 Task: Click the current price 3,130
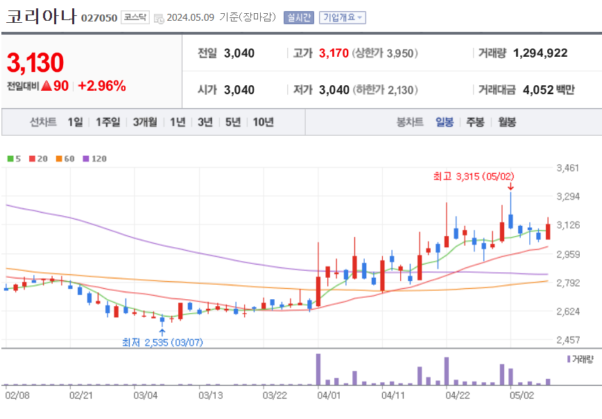pyautogui.click(x=35, y=62)
